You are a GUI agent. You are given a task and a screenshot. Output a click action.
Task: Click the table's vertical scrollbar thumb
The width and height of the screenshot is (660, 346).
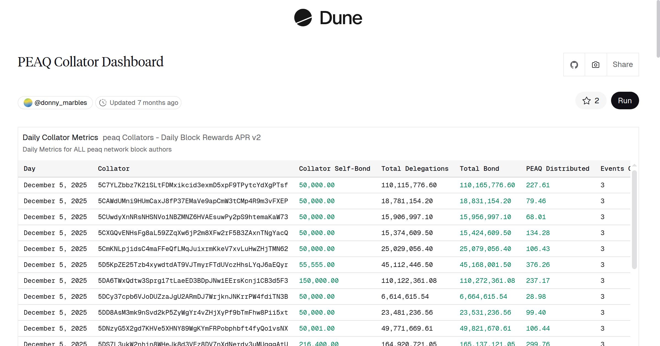(634, 220)
